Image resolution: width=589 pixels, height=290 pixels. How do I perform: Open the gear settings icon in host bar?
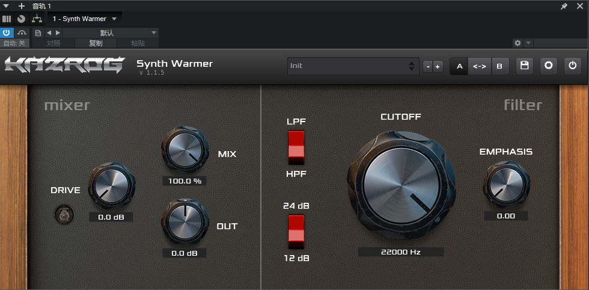(517, 43)
